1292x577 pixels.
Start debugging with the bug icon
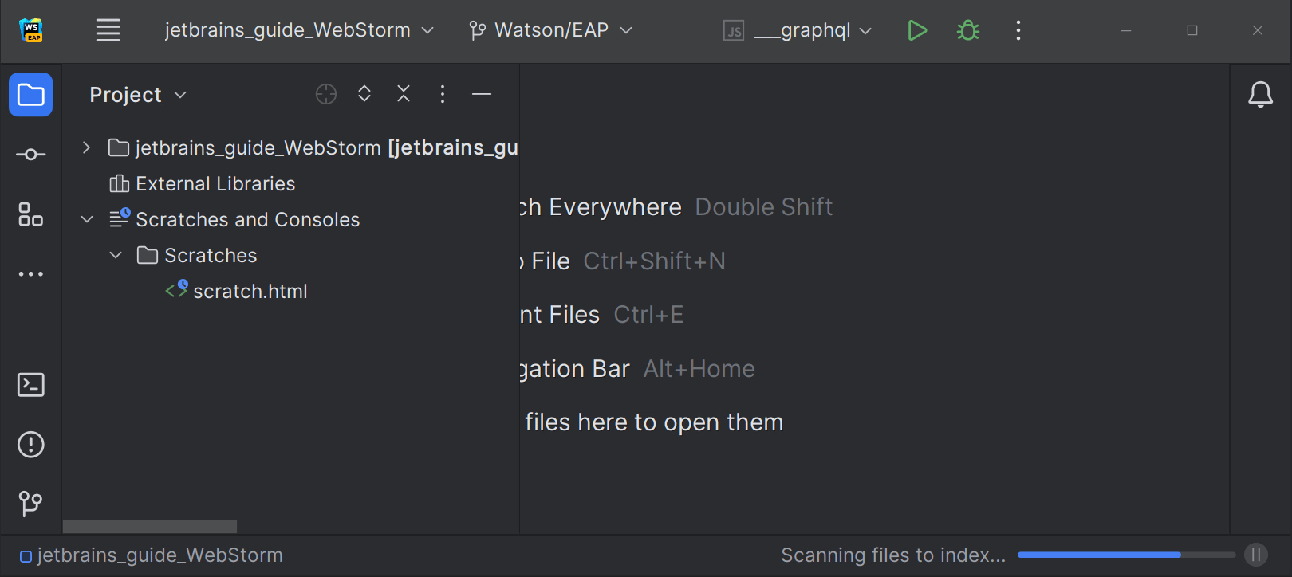pyautogui.click(x=968, y=31)
